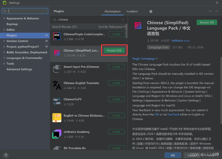The image size is (222, 159).
Task: Select Keymap in the settings tree
Action: point(12,24)
